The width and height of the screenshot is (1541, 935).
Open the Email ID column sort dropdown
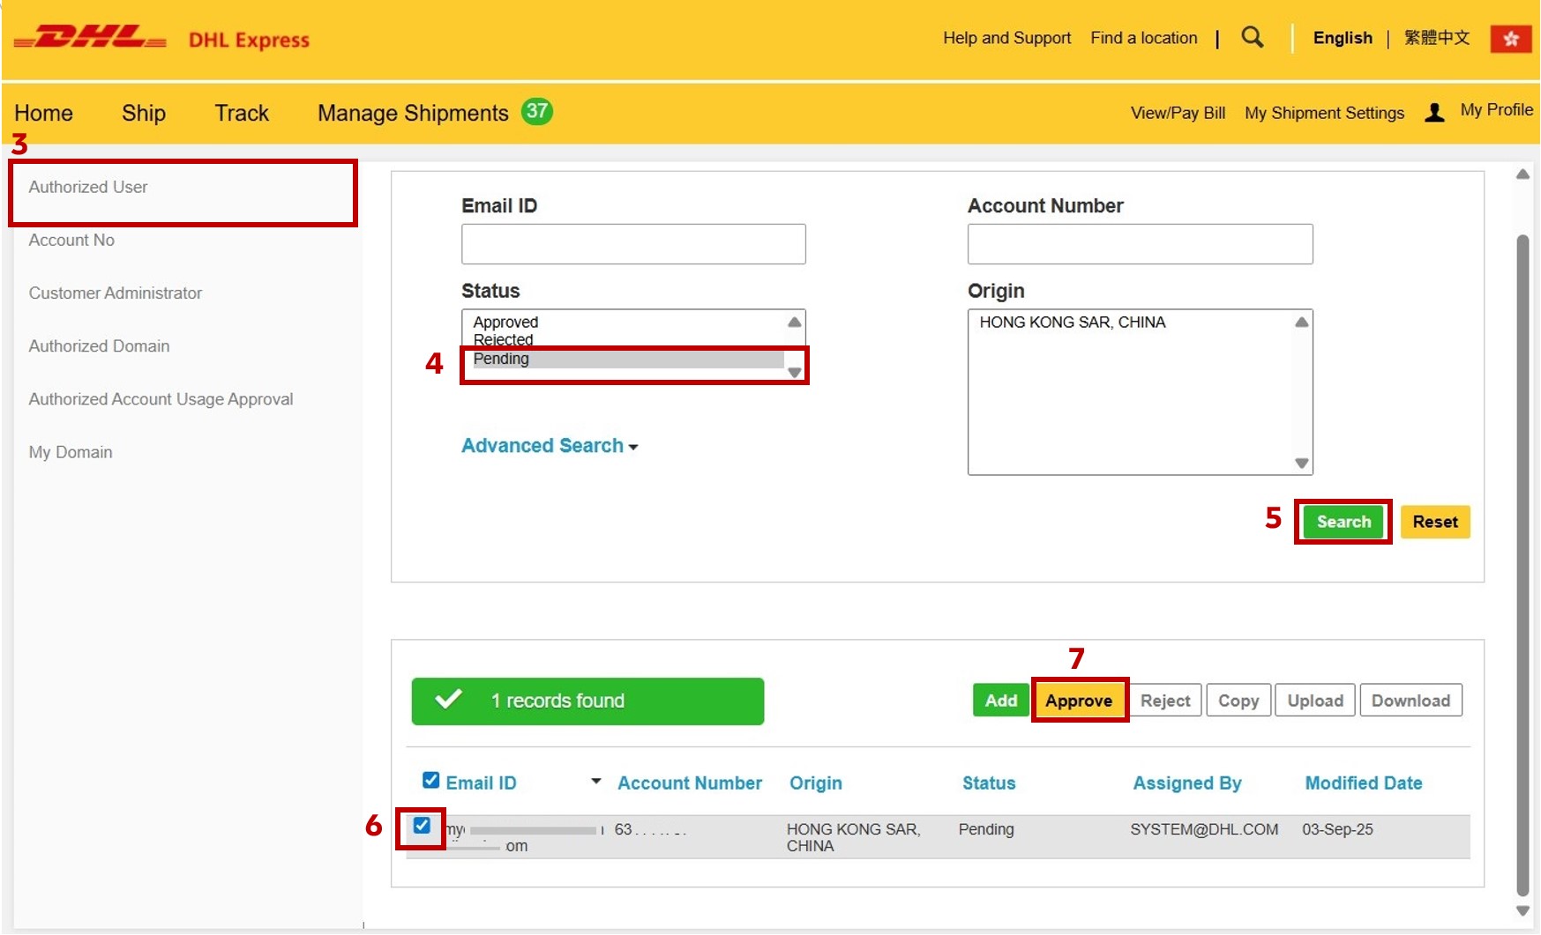click(x=596, y=782)
